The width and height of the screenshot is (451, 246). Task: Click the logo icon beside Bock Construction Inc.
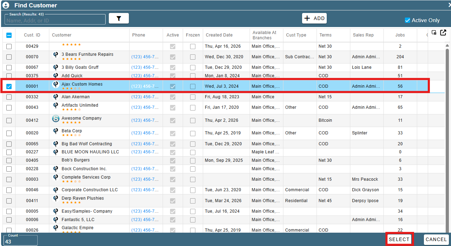56,169
